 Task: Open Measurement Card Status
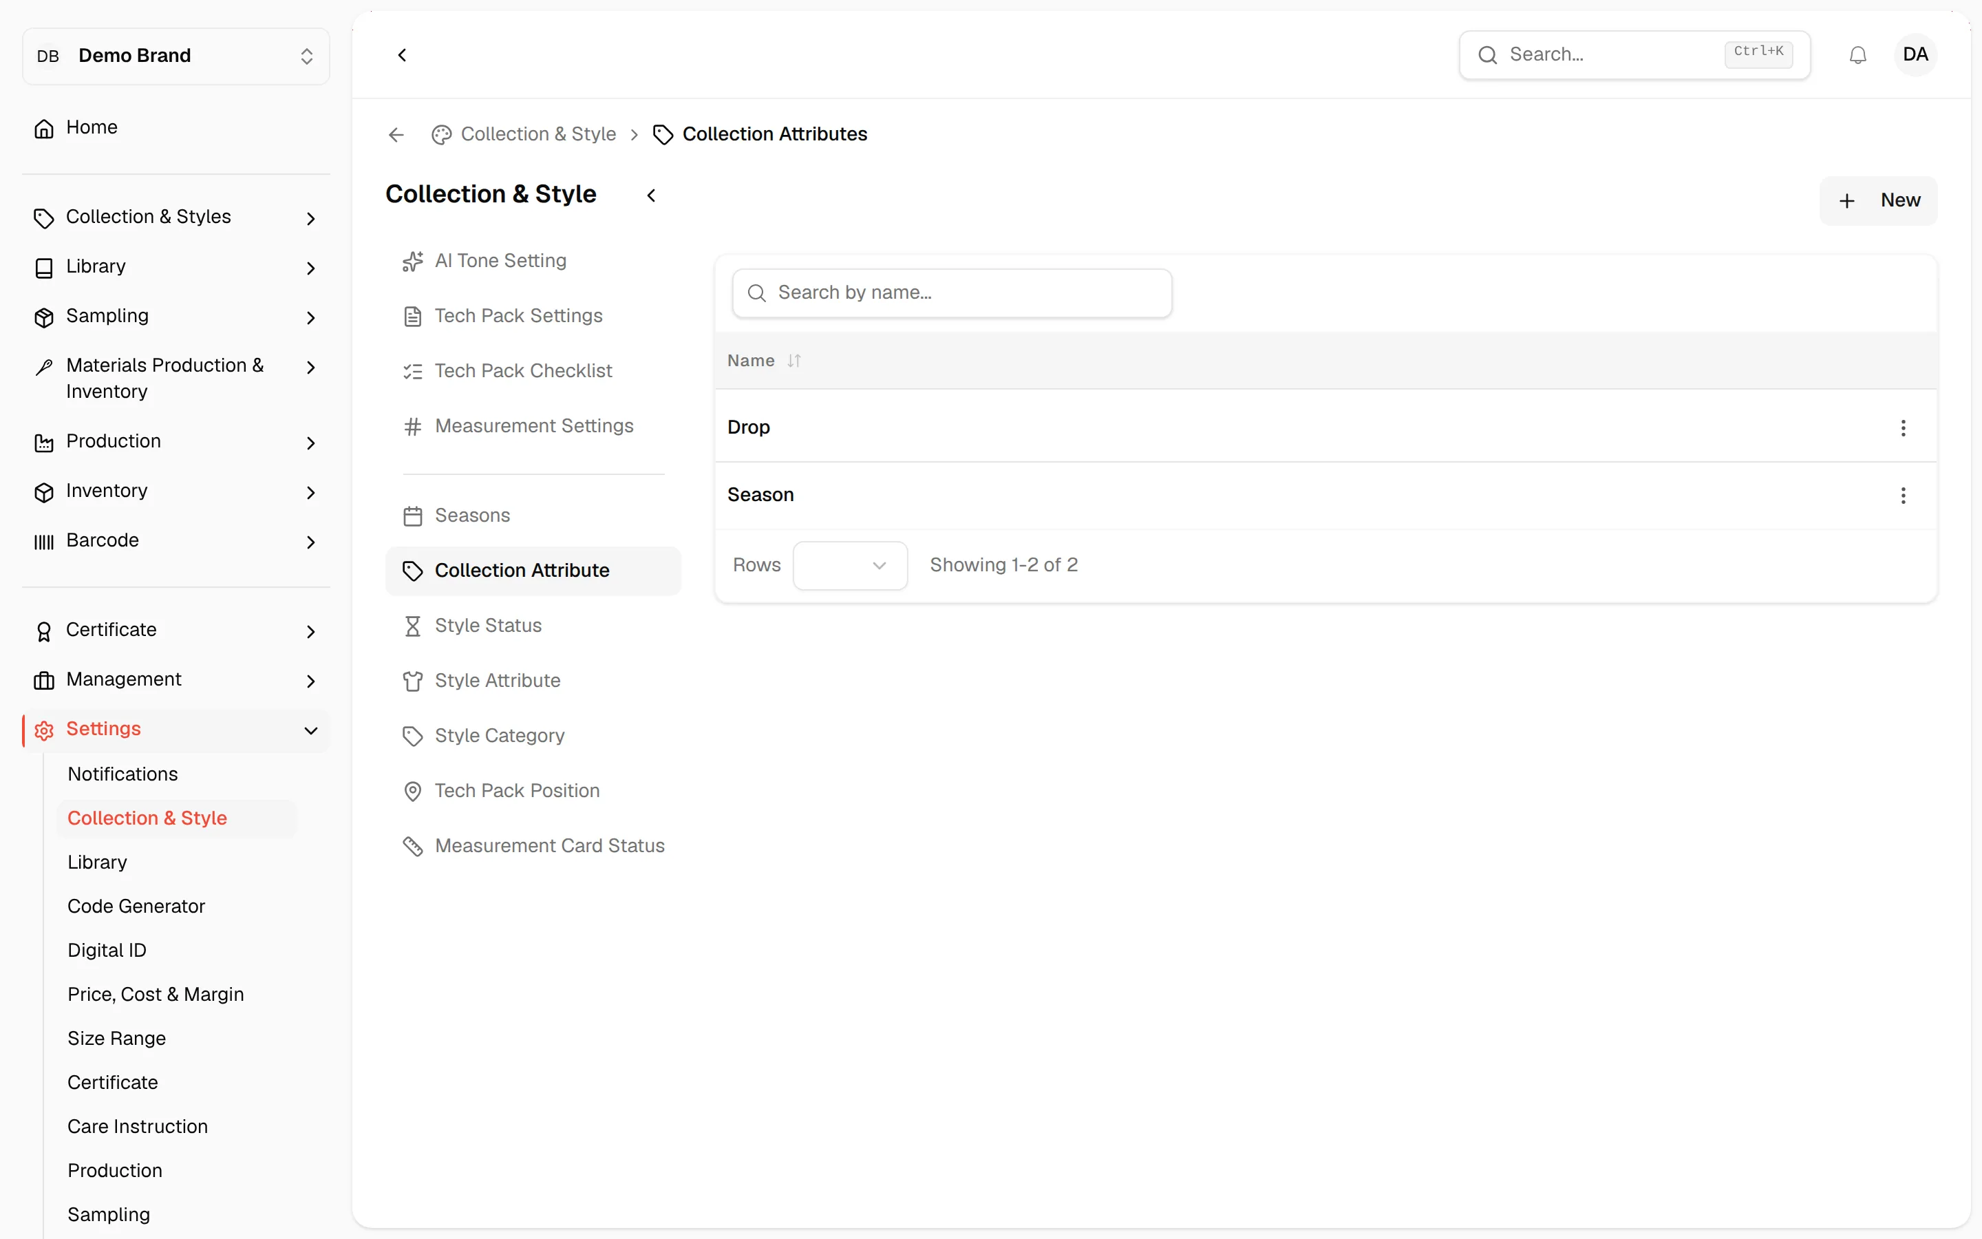[x=533, y=846]
